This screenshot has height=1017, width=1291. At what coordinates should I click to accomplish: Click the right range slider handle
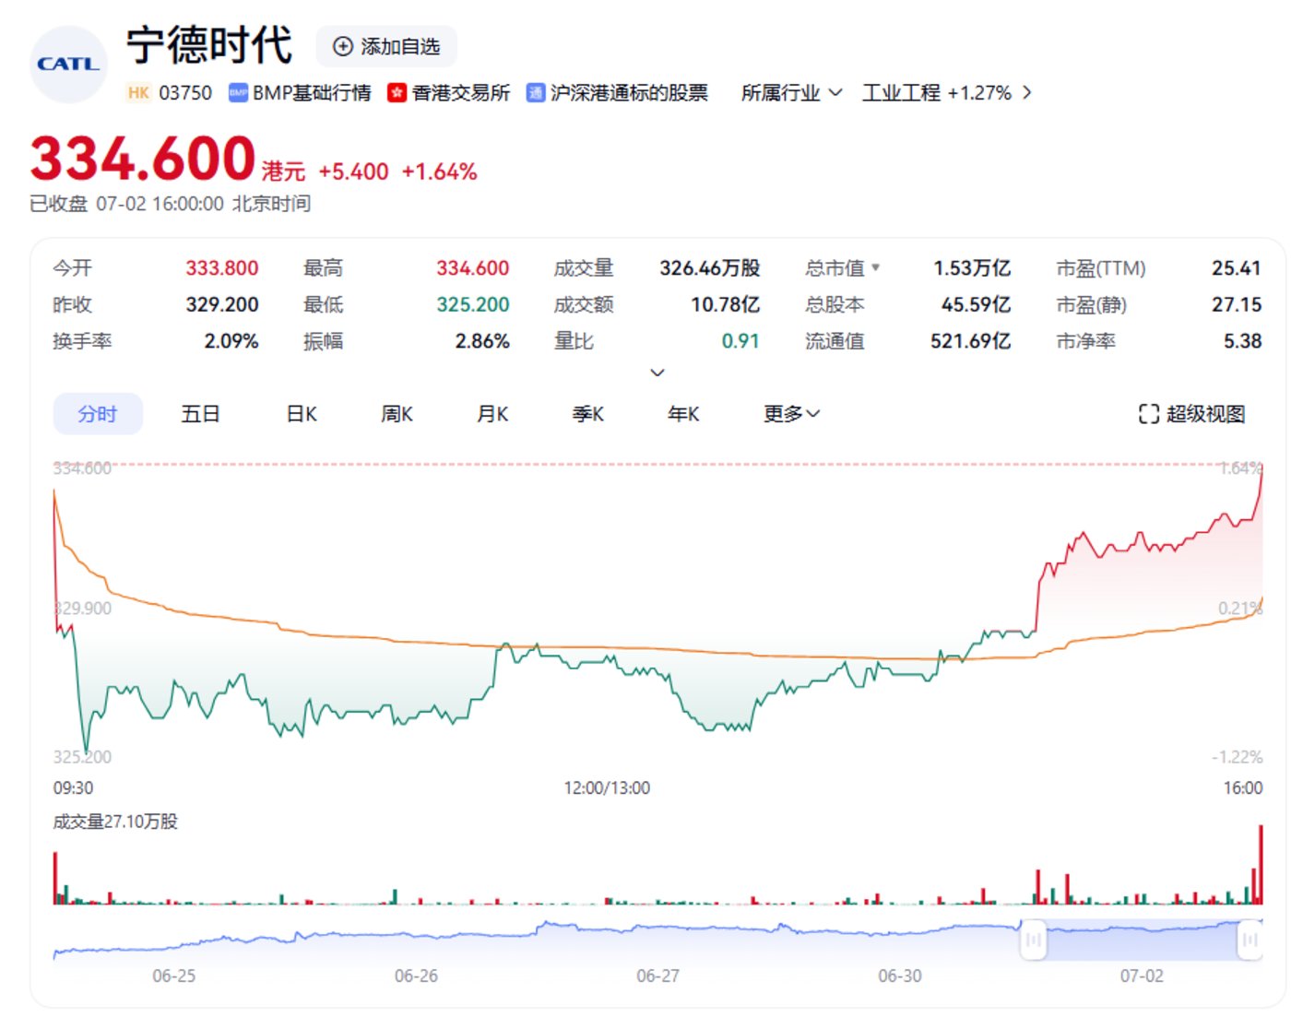(1250, 940)
